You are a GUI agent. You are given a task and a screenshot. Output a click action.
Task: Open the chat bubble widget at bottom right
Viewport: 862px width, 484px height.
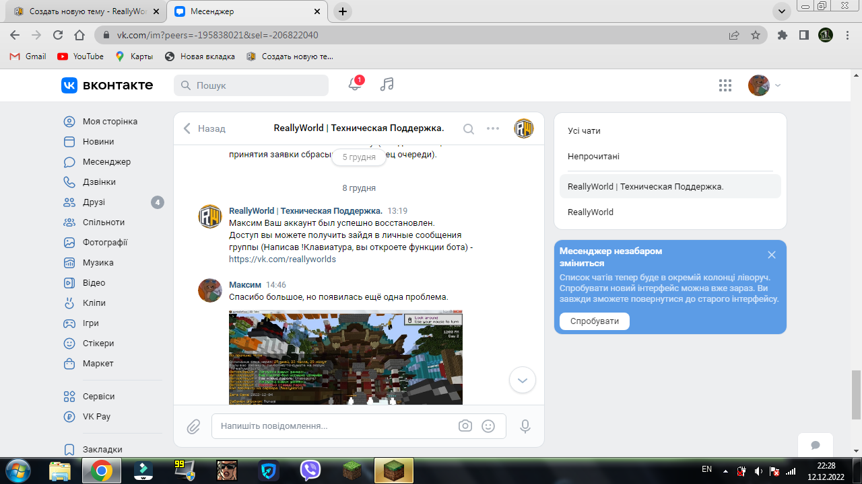[x=815, y=445]
